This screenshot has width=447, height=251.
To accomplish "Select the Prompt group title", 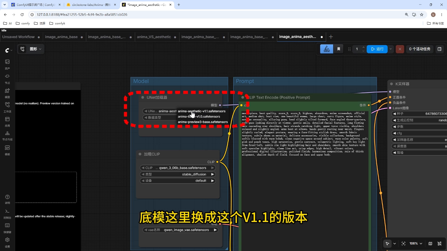I will click(x=245, y=81).
